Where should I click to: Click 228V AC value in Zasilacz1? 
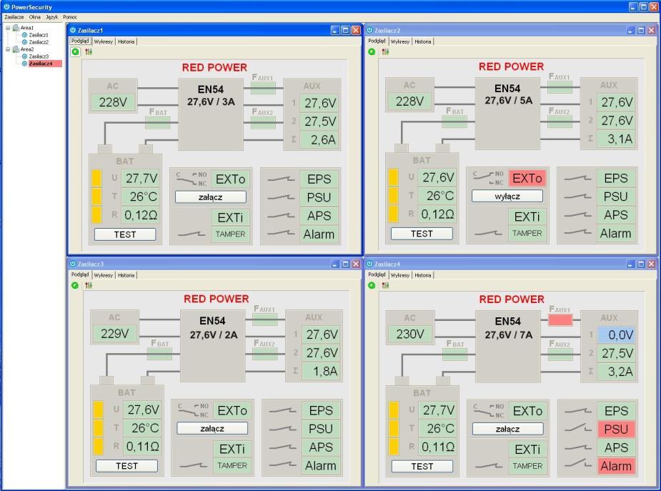click(x=113, y=102)
